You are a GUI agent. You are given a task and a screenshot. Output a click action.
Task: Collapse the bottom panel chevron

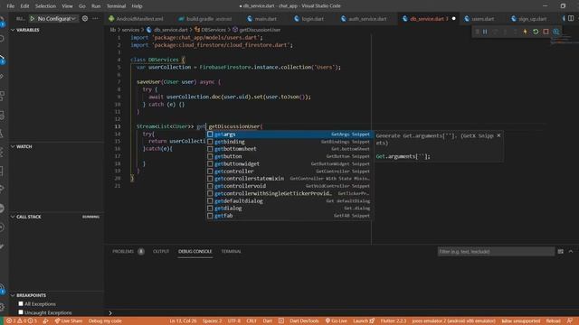(571, 251)
